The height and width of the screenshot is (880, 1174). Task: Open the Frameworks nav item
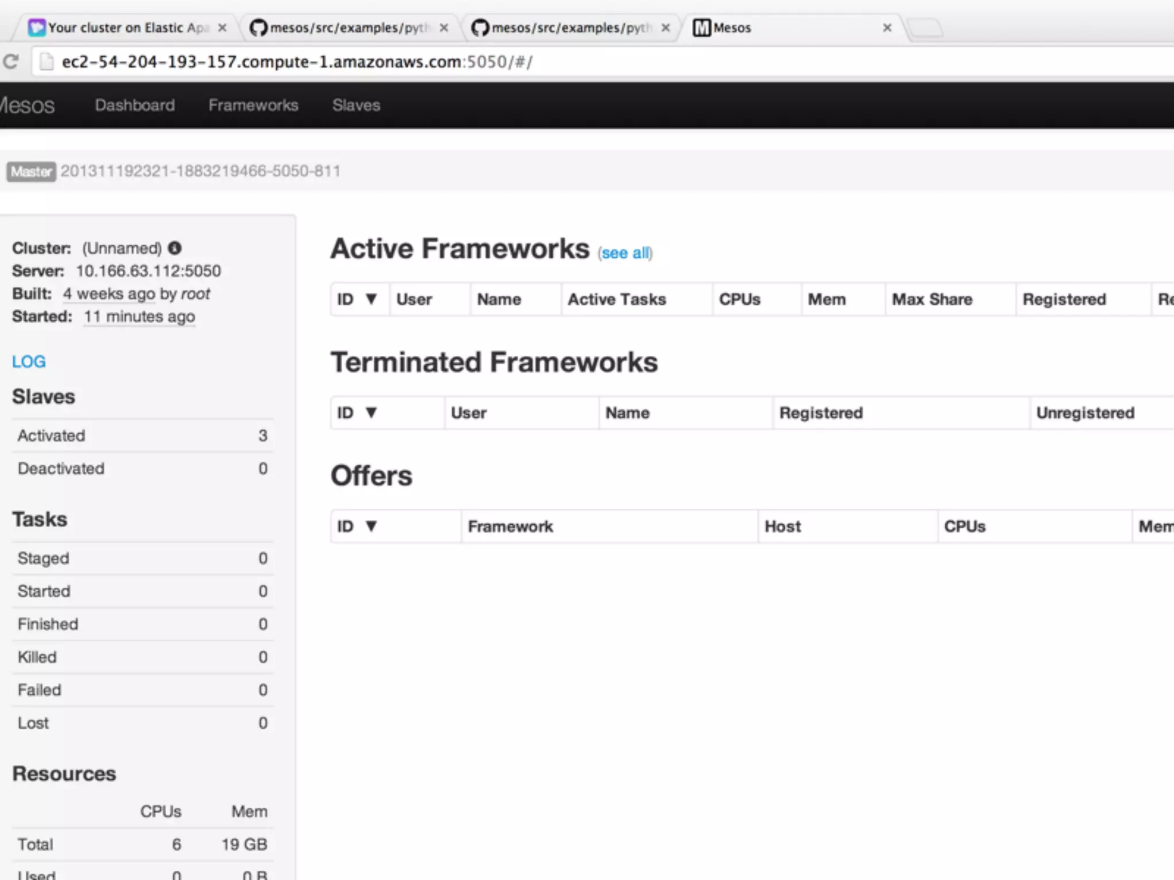click(253, 105)
